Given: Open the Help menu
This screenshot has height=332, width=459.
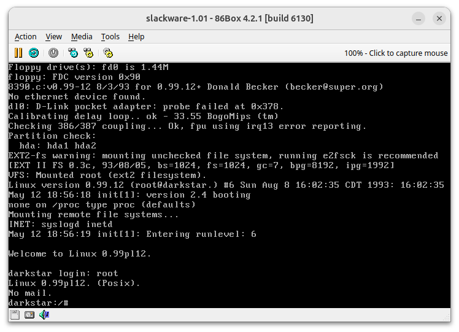Looking at the screenshot, I should [136, 37].
